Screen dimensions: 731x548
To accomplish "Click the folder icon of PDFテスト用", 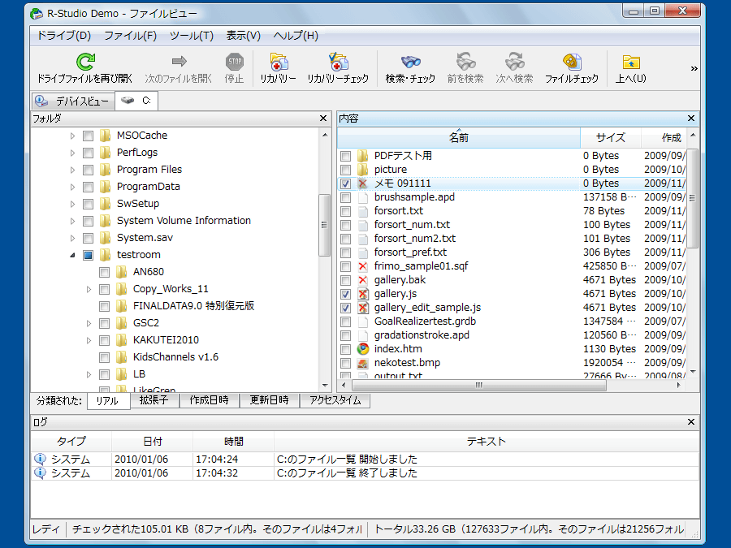I will click(363, 156).
